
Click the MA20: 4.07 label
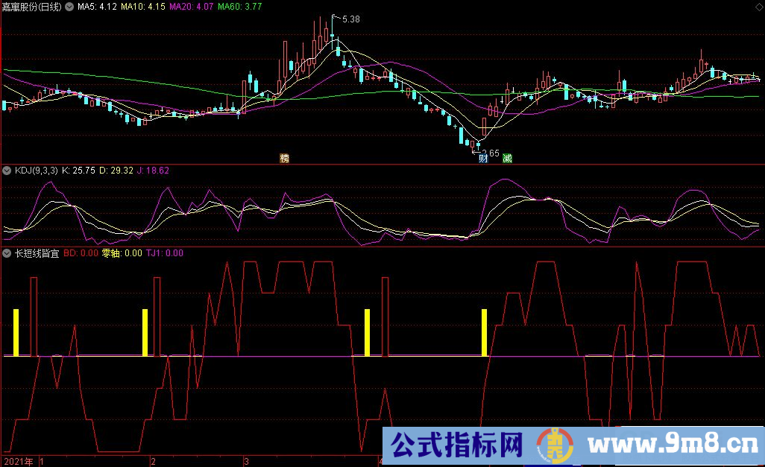pyautogui.click(x=191, y=7)
